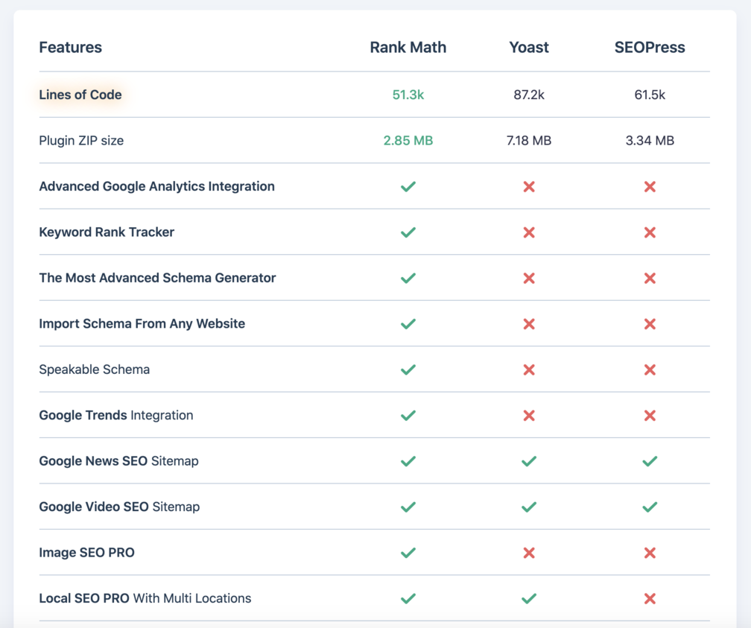Click SEOPress cross for Most Advanced Schema Generator
751x628 pixels.
650,278
